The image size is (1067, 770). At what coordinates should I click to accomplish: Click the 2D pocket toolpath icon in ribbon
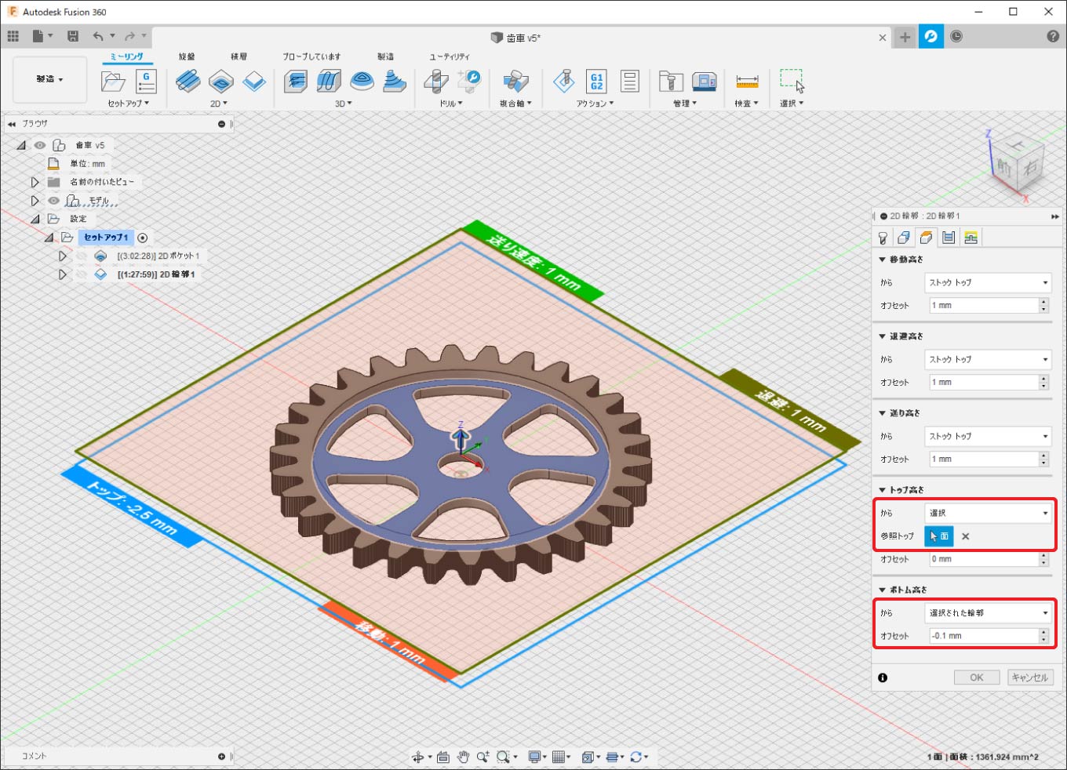[x=221, y=82]
